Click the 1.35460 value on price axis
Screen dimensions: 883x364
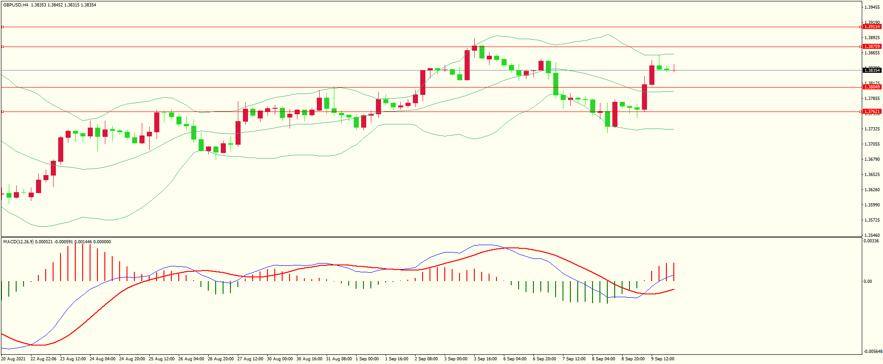click(872, 235)
